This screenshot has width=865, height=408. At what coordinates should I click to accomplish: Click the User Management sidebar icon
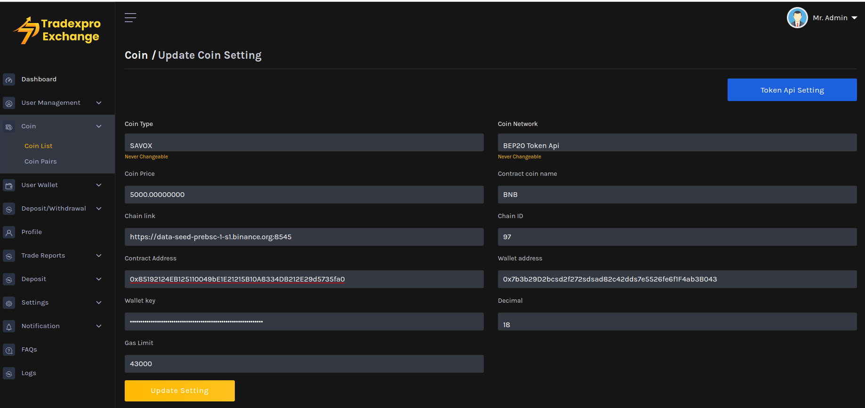coord(9,103)
